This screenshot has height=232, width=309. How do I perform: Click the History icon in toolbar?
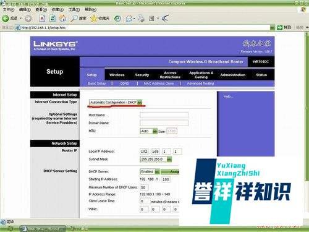click(x=117, y=19)
